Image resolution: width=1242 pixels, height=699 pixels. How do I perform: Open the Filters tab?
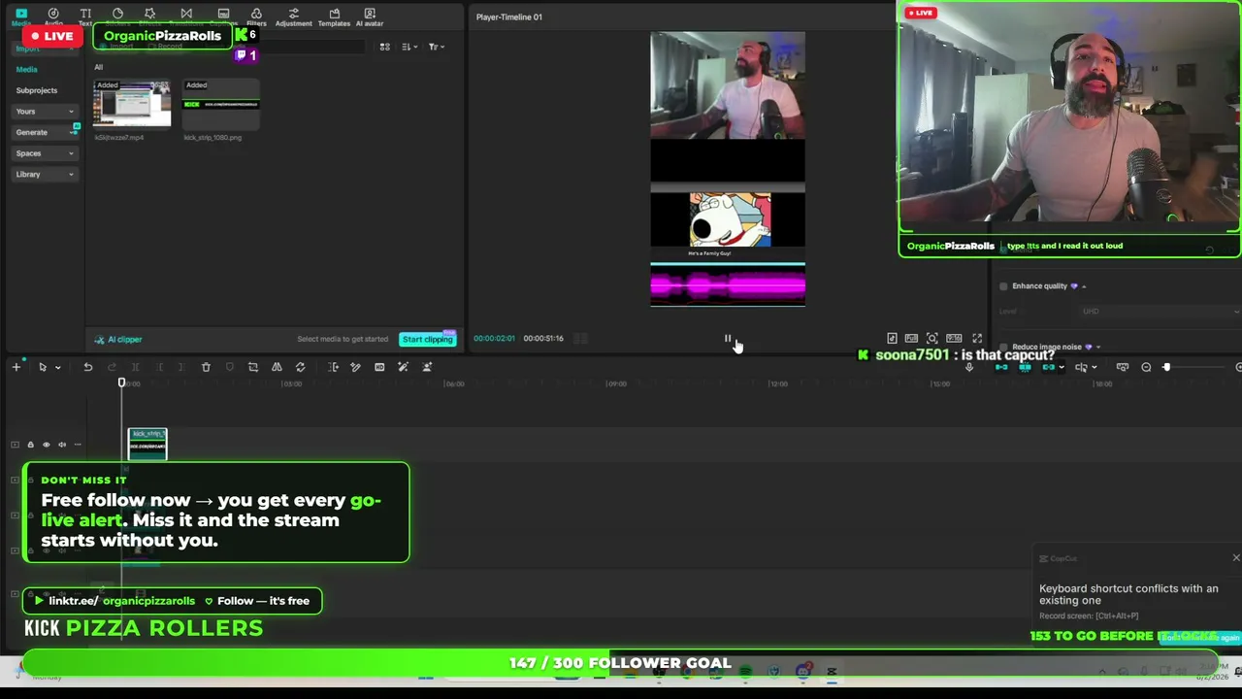tap(256, 17)
